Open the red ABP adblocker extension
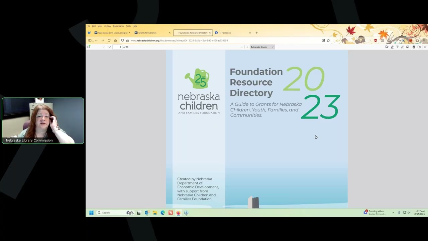Image resolution: width=428 pixels, height=241 pixels. (376, 41)
